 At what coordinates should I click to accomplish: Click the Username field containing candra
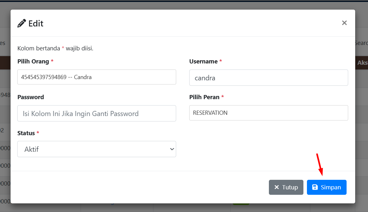coord(269,78)
